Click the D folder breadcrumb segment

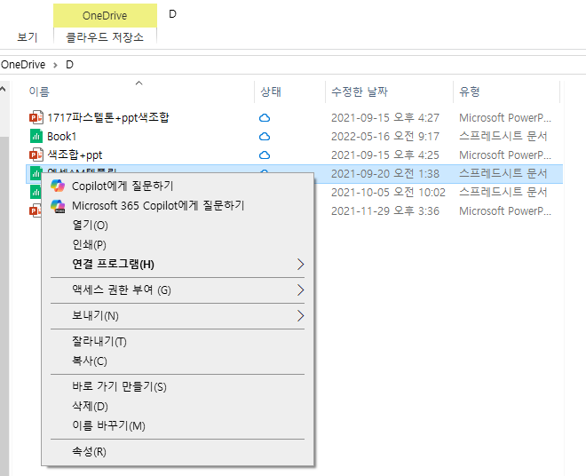pos(69,65)
